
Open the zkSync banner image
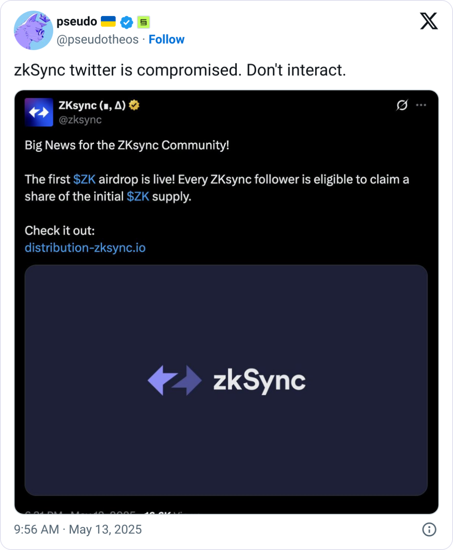226,380
